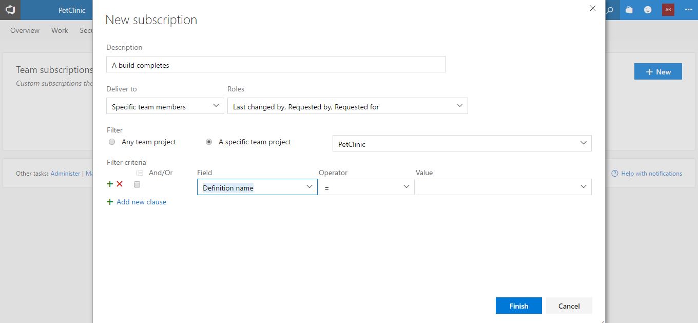Open the marketplace shopping bag icon
The width and height of the screenshot is (698, 323).
click(629, 10)
